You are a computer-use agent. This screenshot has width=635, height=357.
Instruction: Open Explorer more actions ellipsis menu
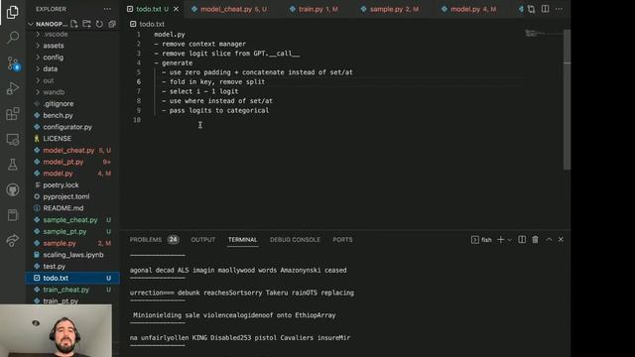click(107, 9)
